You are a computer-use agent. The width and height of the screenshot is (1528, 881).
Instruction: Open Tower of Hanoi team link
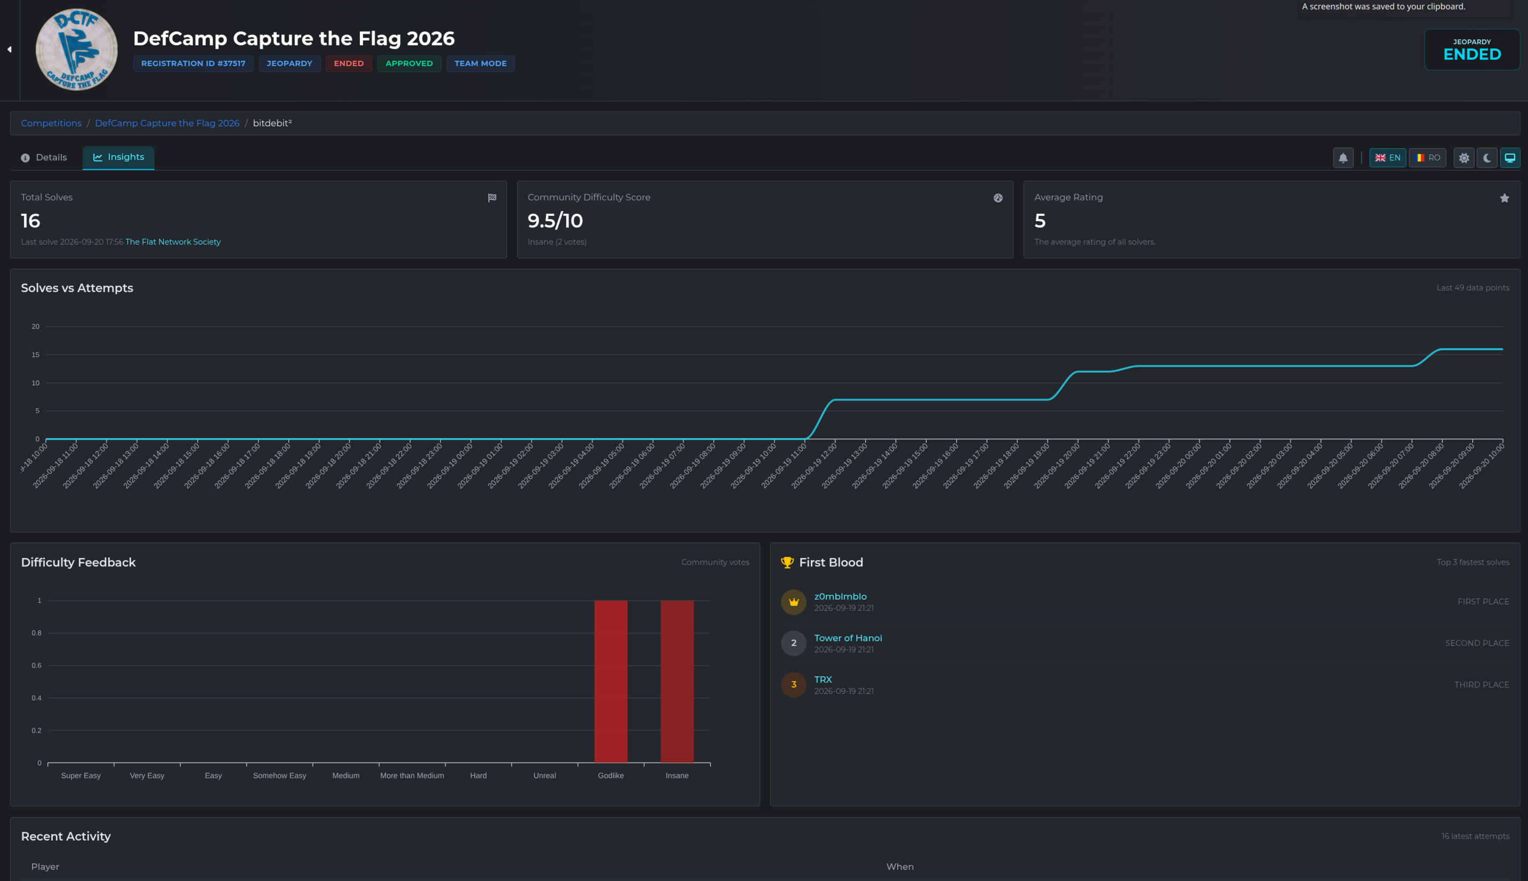click(848, 638)
